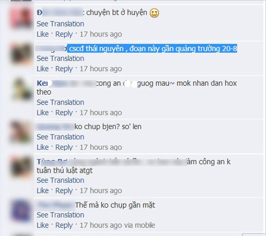Click the highlighted 'cscđ thái nguyên' comment text

click(x=152, y=48)
